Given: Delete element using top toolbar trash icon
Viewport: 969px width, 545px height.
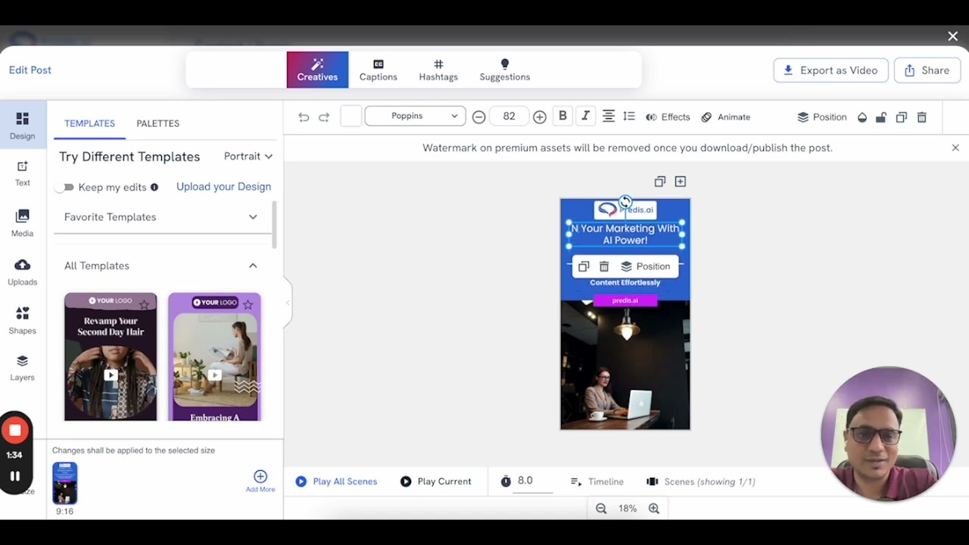Looking at the screenshot, I should [x=921, y=117].
